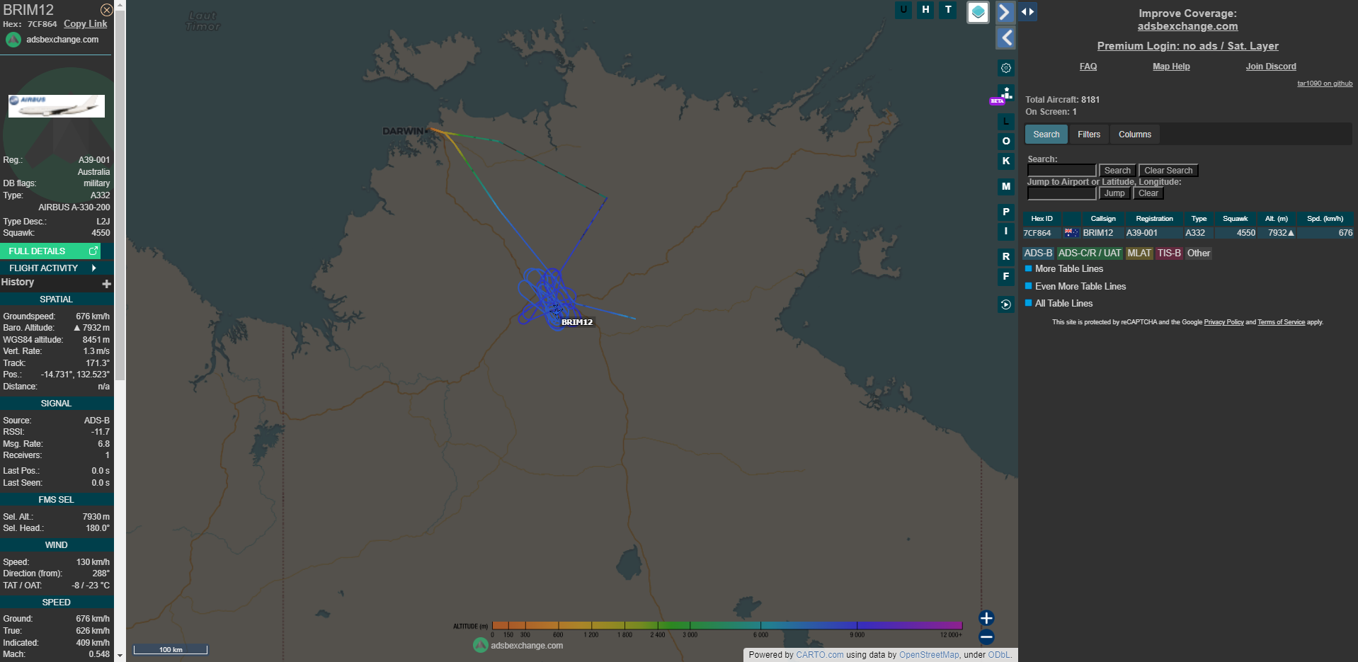Open the Map Help link
The height and width of the screenshot is (662, 1358).
tap(1171, 67)
